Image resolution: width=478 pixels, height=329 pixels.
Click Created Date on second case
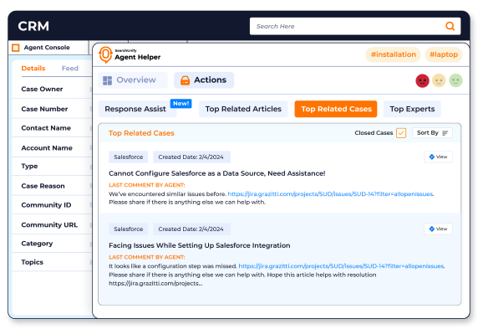pyautogui.click(x=191, y=229)
